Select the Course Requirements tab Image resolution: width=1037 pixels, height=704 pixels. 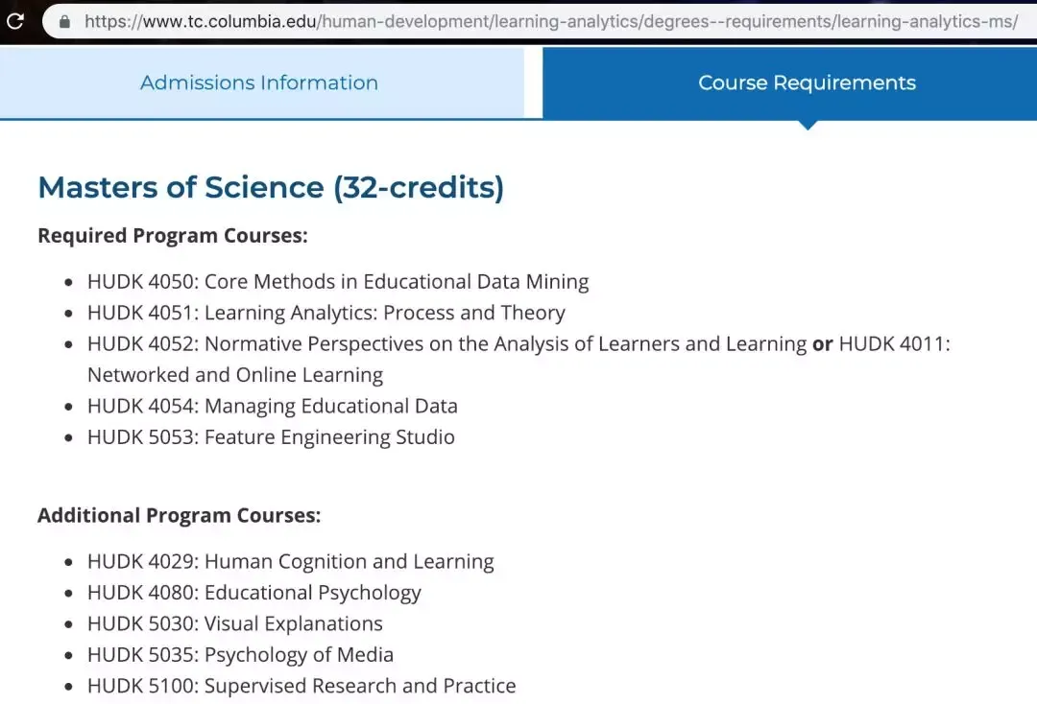point(807,83)
